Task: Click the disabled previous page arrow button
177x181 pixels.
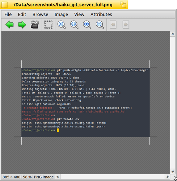Action: (x=113, y=25)
